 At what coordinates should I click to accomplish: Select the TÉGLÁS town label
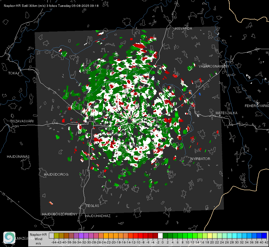93,206
